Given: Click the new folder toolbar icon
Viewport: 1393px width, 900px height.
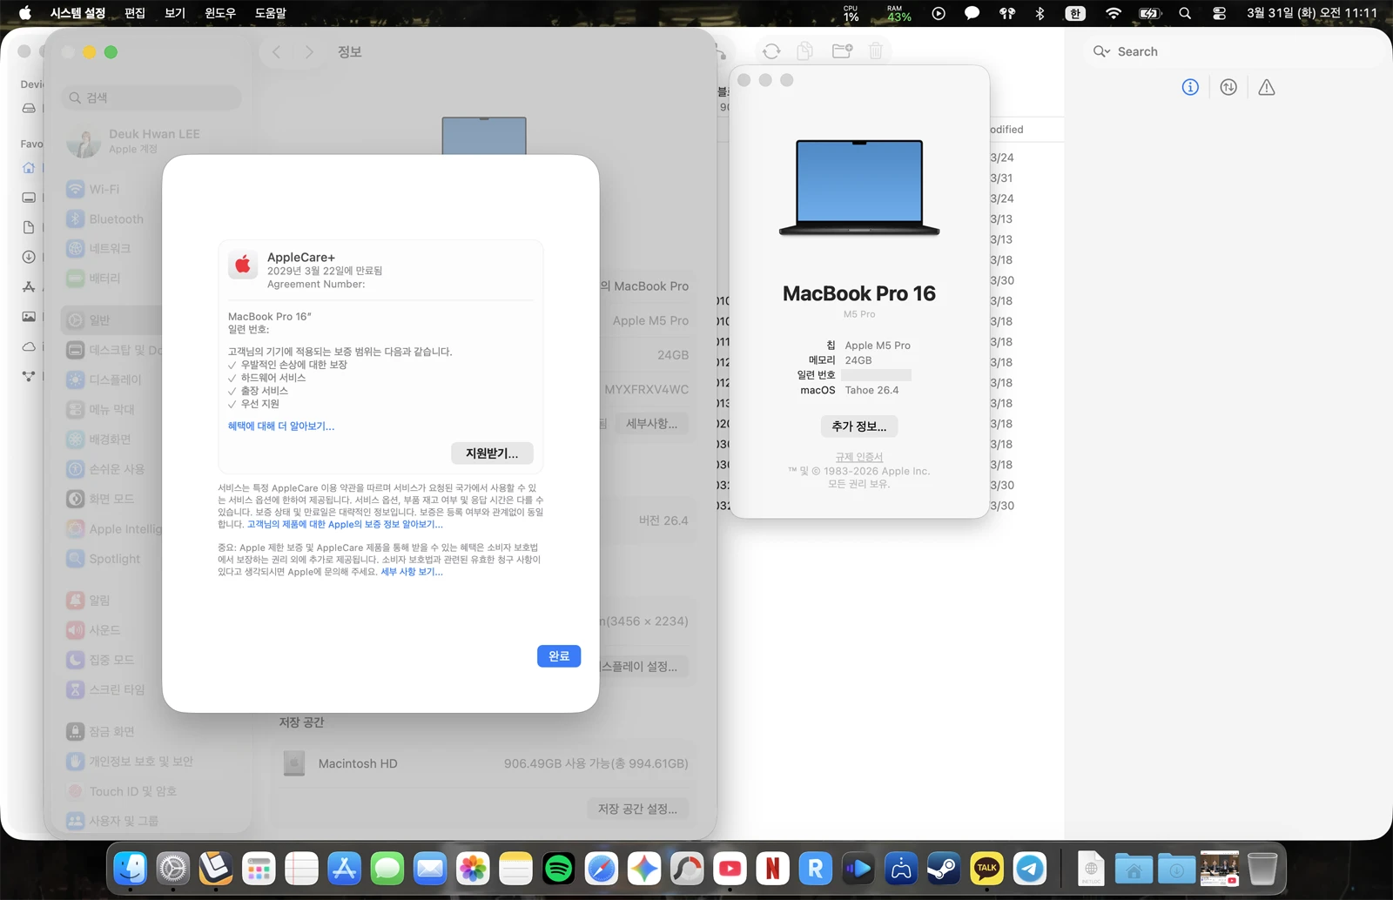Looking at the screenshot, I should 842,51.
